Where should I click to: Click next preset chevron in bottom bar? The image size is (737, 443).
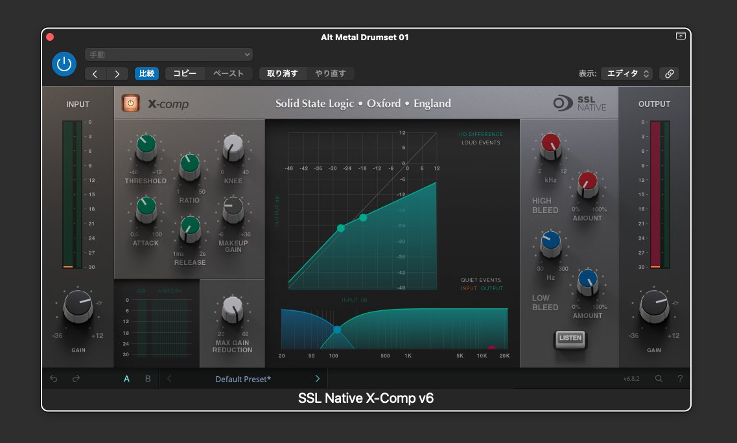pos(317,379)
